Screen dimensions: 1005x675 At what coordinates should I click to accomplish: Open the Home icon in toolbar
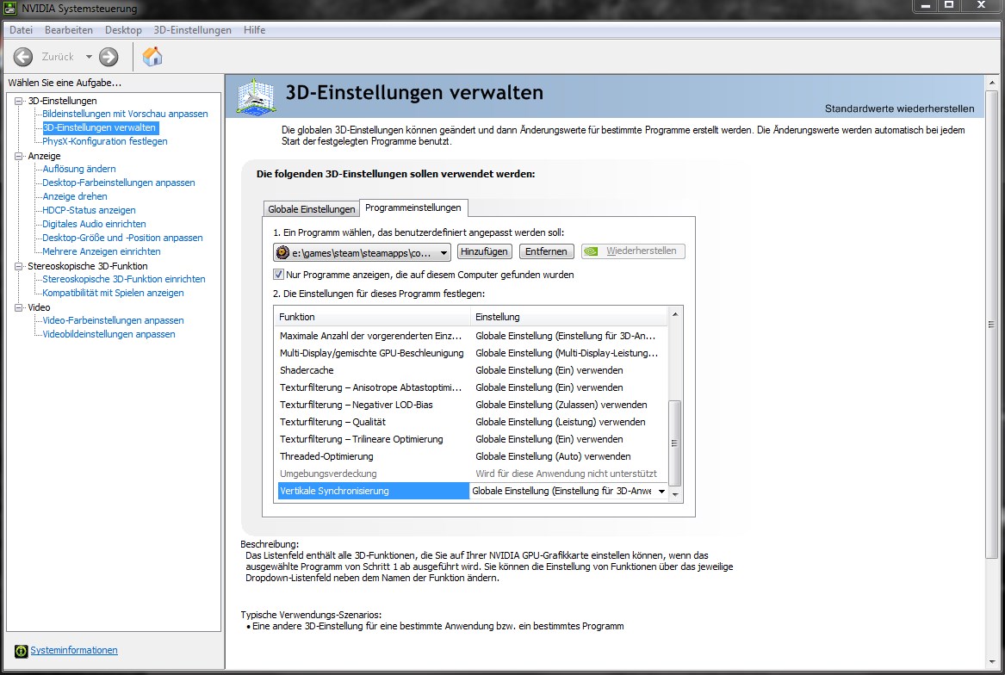pos(152,57)
